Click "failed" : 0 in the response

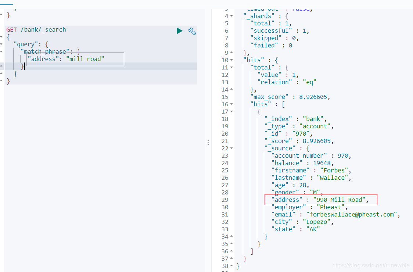(271, 46)
